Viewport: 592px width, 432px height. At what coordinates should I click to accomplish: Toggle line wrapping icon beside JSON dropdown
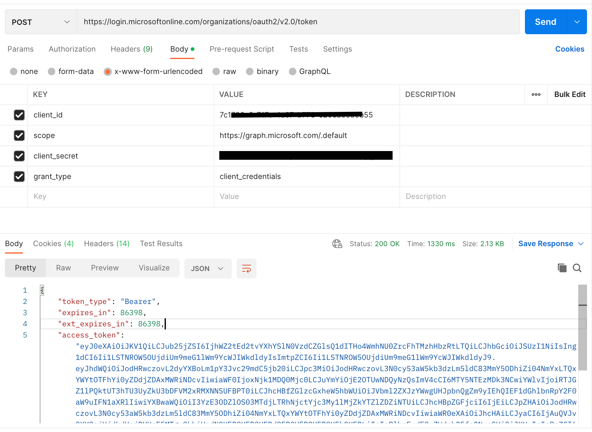(246, 268)
